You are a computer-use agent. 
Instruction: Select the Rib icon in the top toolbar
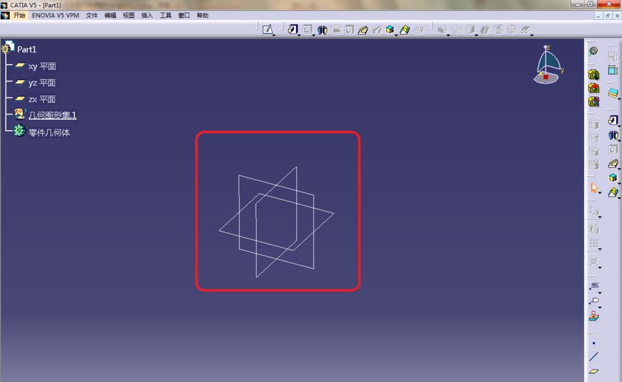[363, 30]
